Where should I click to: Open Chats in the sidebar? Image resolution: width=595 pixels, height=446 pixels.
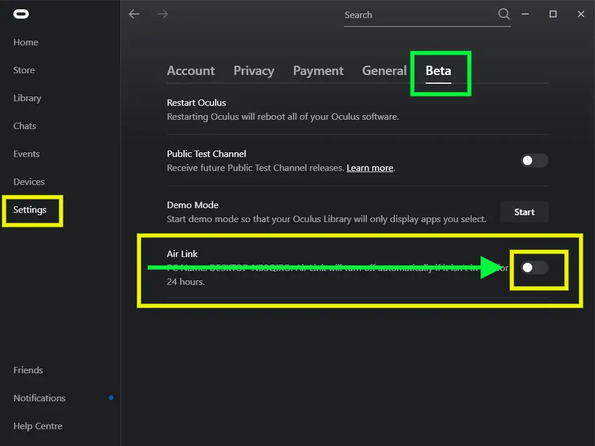(x=24, y=126)
